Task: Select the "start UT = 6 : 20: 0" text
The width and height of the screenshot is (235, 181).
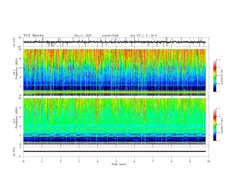Action: point(143,35)
